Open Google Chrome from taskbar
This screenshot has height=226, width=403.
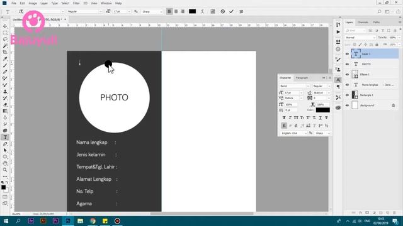click(x=93, y=221)
